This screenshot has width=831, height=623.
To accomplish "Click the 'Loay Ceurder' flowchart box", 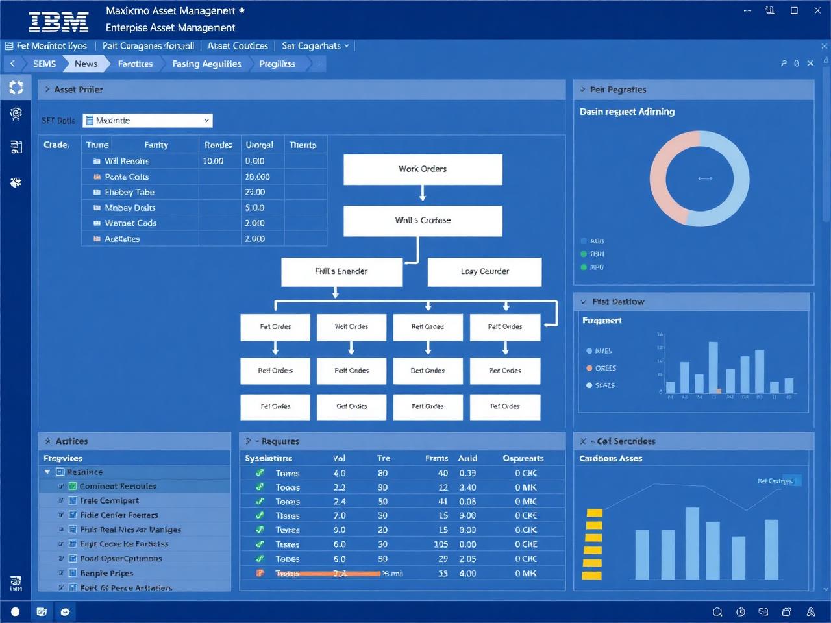I will tap(484, 272).
